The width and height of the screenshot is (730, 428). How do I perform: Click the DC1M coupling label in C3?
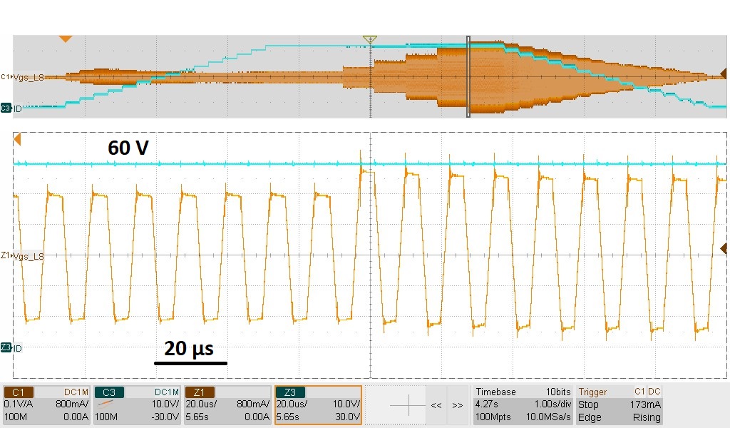point(167,392)
